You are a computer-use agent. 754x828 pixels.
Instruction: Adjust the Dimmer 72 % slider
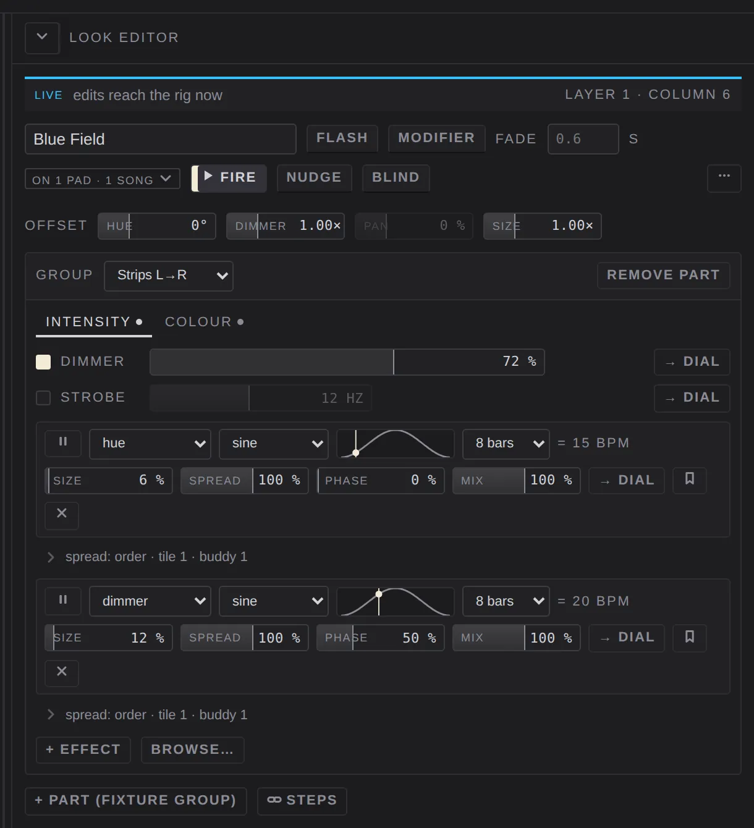[x=347, y=362]
